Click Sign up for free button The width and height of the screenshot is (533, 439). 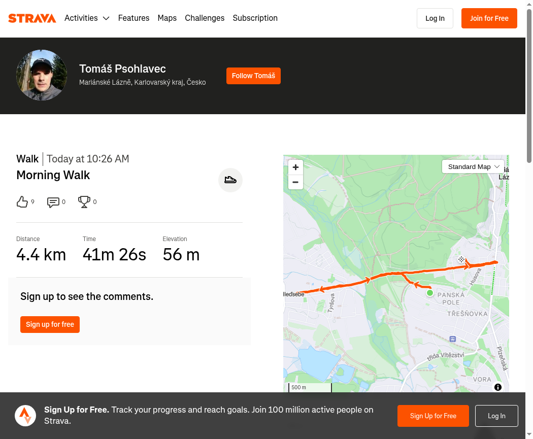click(x=50, y=324)
